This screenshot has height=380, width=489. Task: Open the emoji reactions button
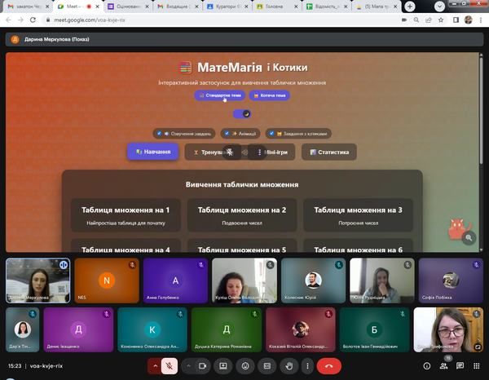pyautogui.click(x=244, y=366)
